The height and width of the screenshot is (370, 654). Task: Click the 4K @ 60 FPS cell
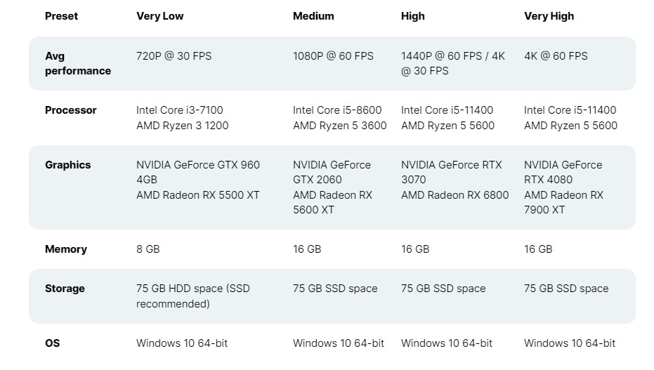coord(556,56)
